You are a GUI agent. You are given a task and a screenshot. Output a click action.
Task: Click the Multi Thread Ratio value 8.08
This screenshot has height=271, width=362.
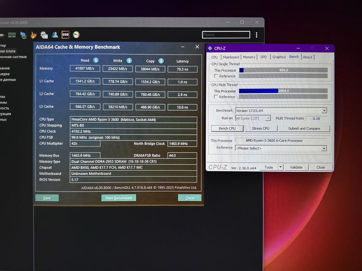pos(316,118)
